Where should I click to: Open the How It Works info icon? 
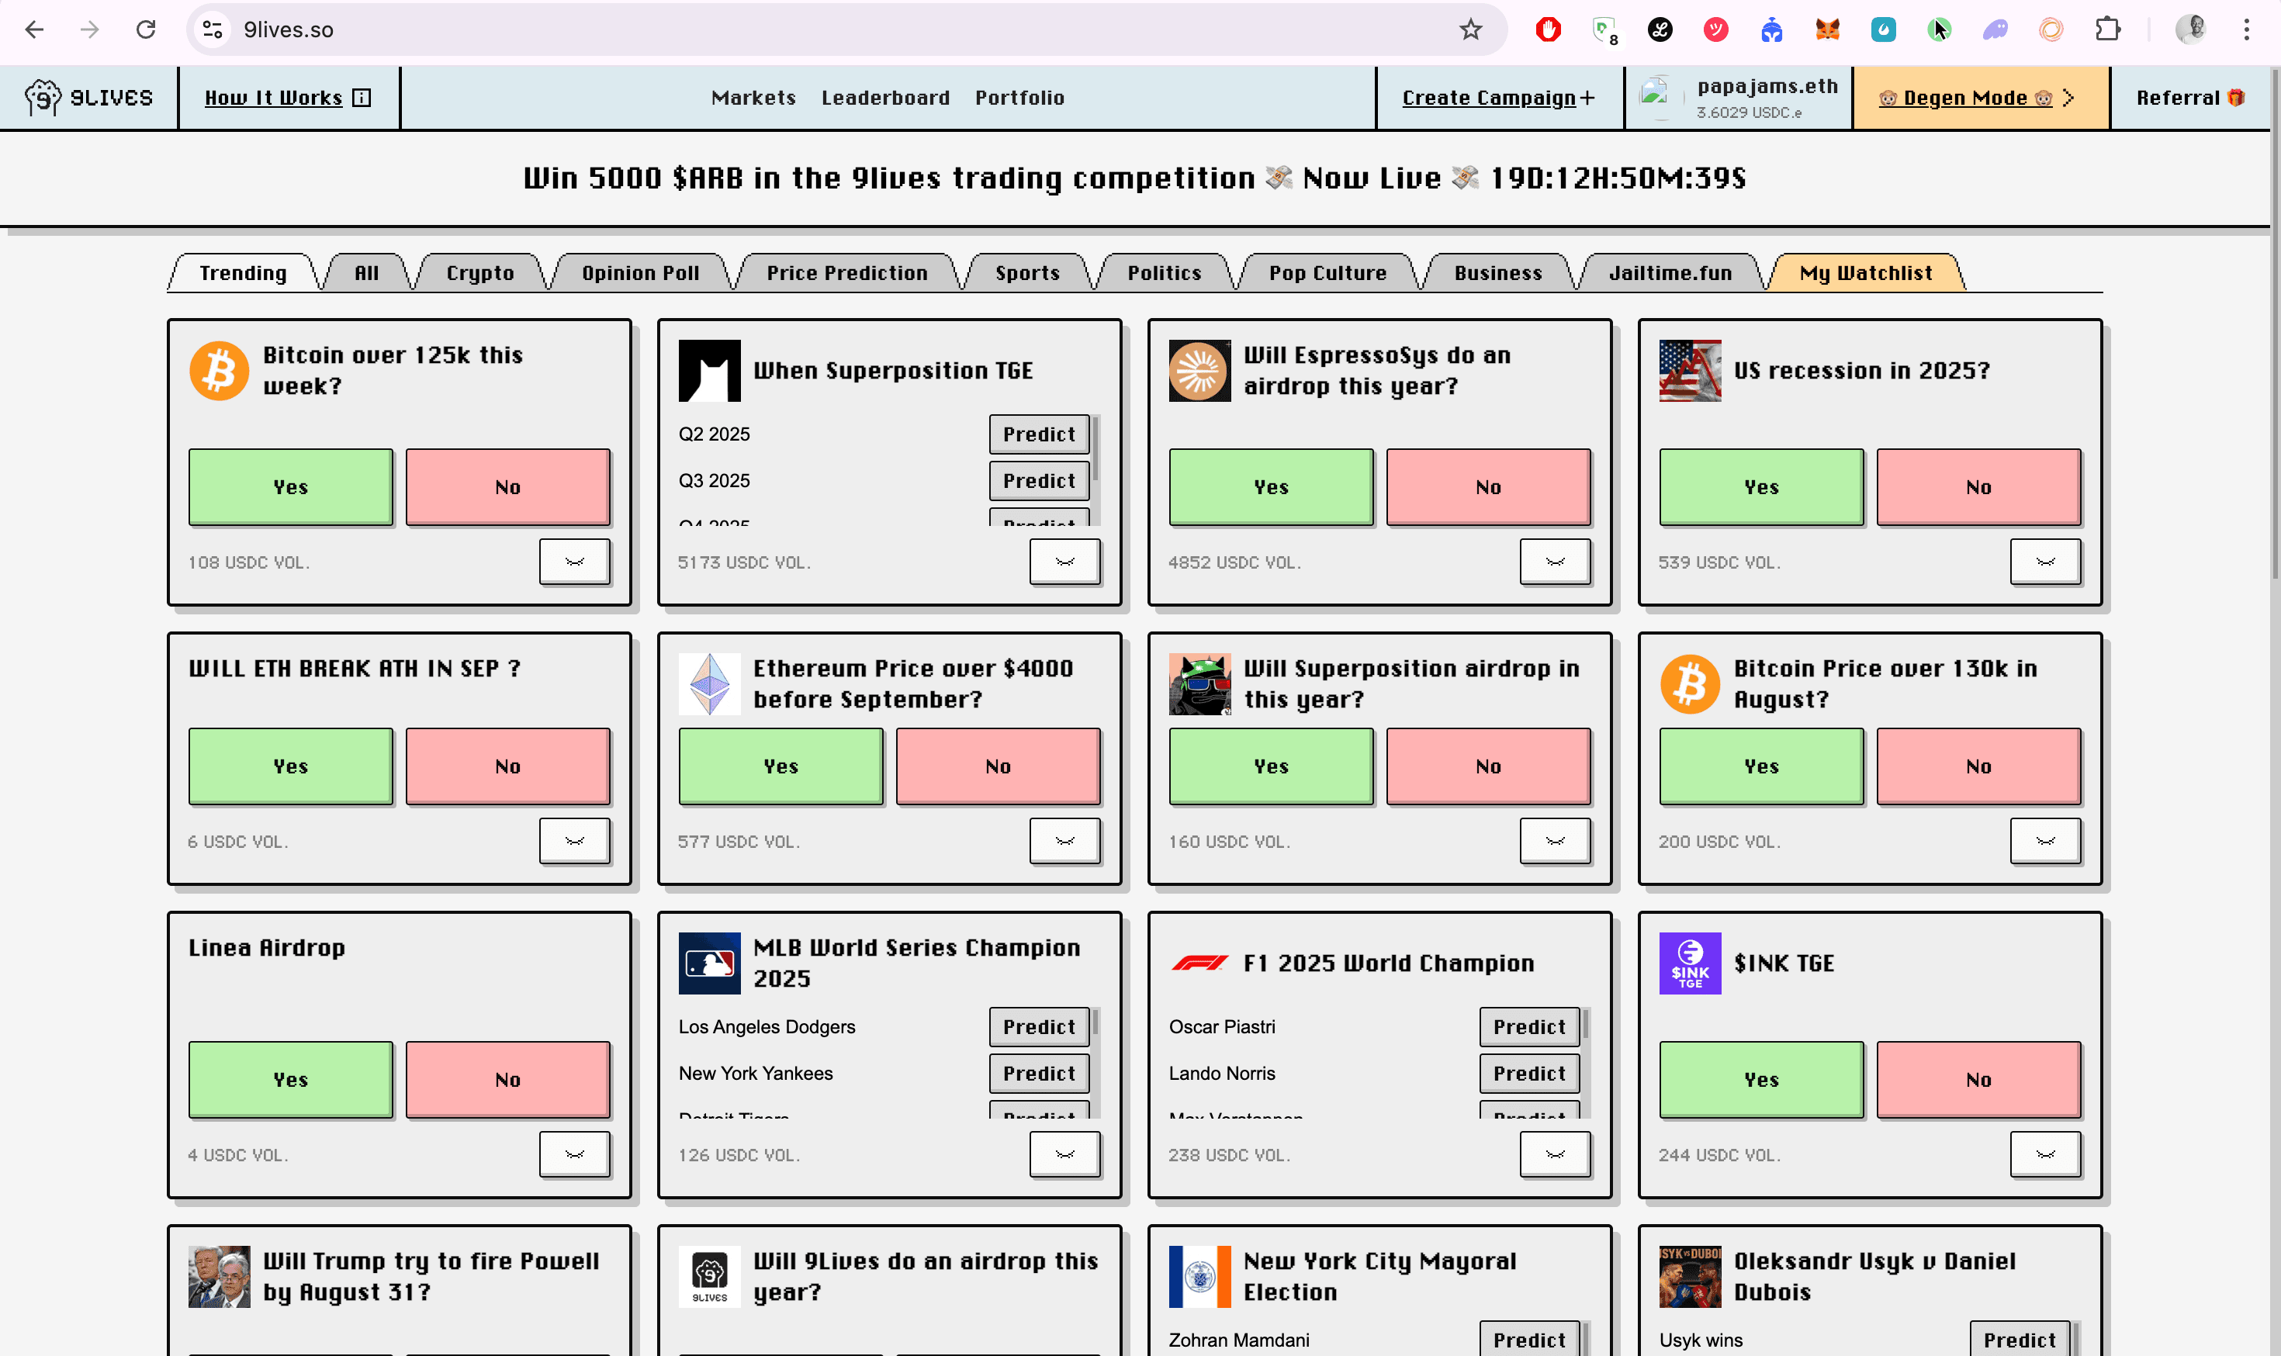362,98
